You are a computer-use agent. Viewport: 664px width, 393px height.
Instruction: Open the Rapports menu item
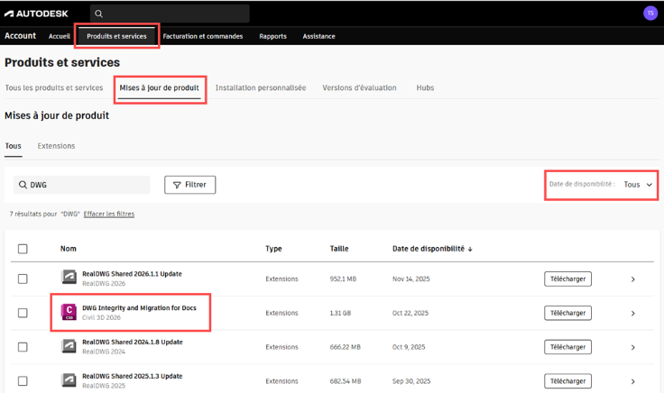pos(272,36)
